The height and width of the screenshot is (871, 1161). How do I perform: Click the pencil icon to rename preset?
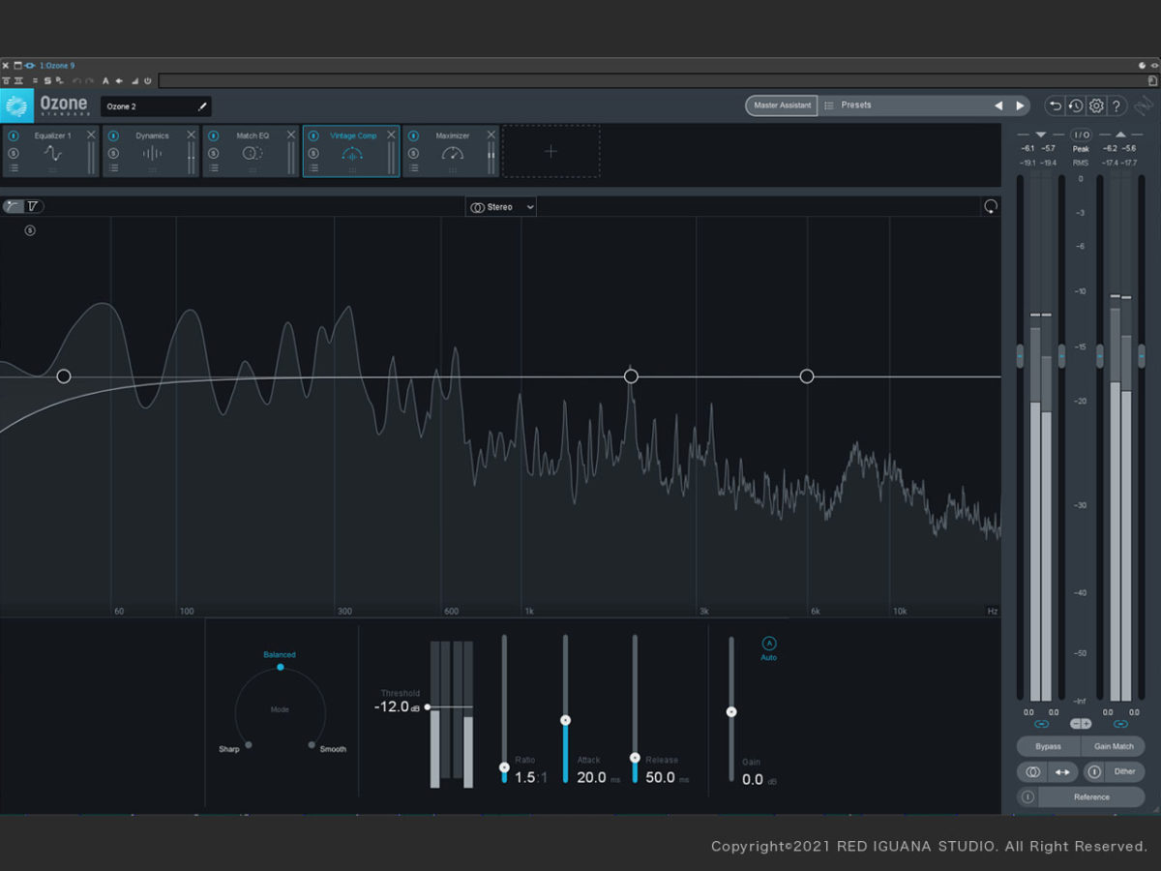[x=202, y=106]
